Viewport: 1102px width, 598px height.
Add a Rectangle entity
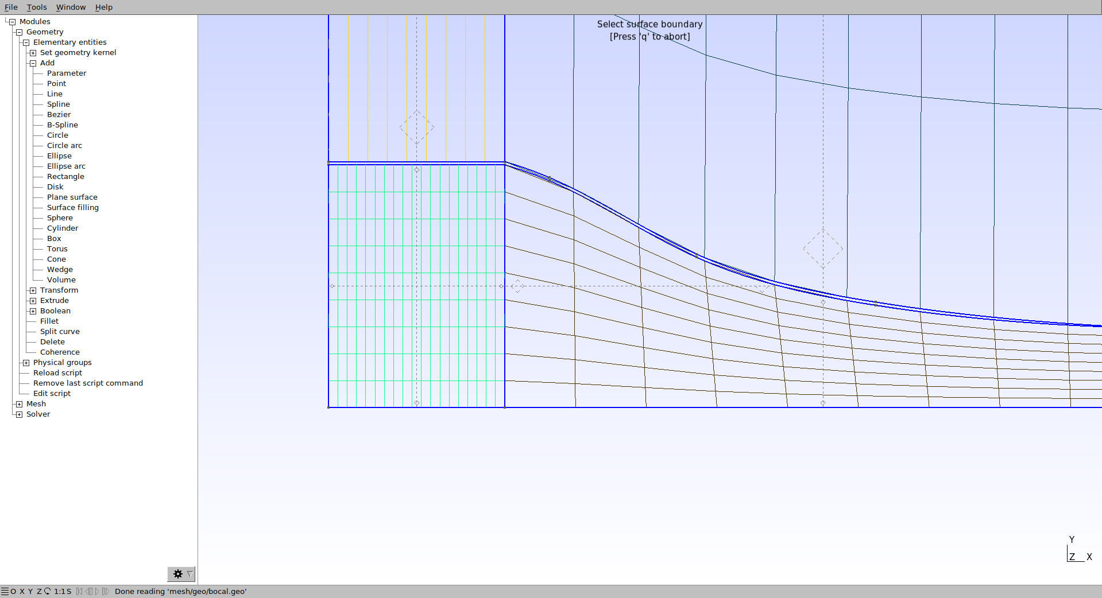(65, 177)
